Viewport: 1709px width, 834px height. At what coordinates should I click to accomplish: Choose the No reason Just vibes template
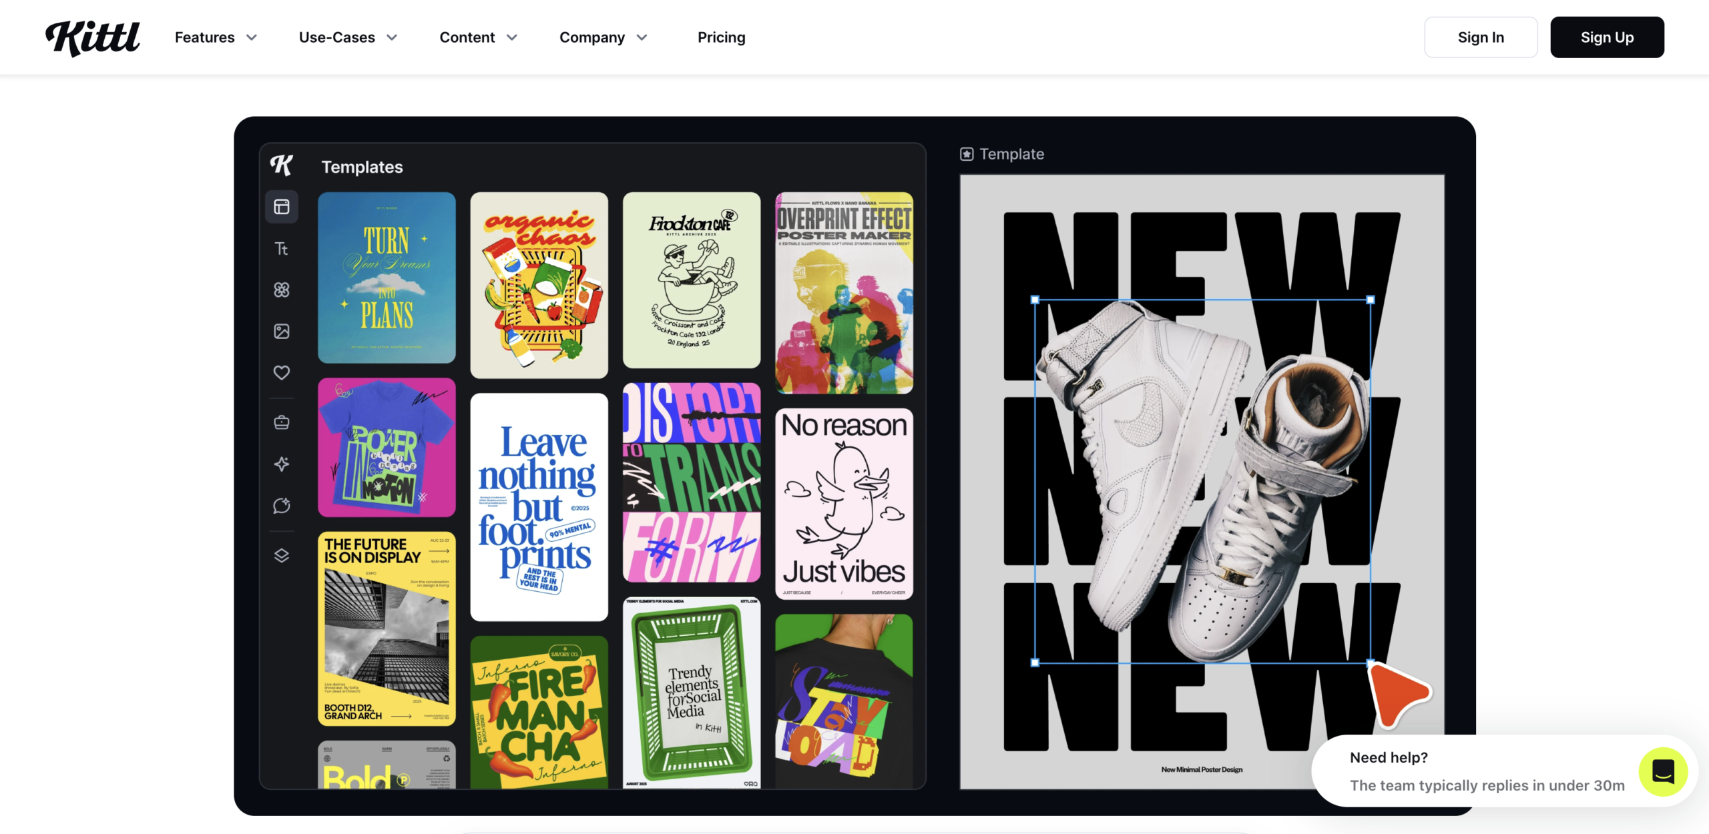pos(844,504)
